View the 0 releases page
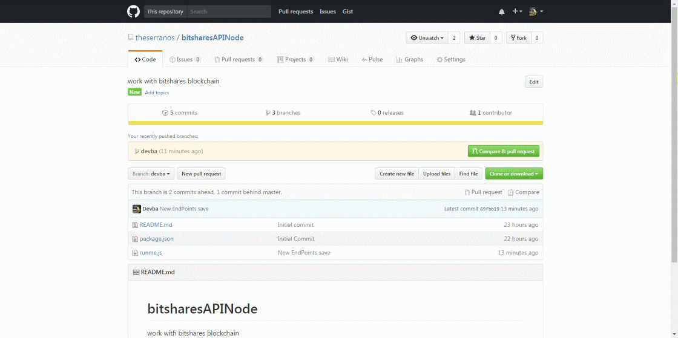This screenshot has height=338, width=678. tap(387, 112)
